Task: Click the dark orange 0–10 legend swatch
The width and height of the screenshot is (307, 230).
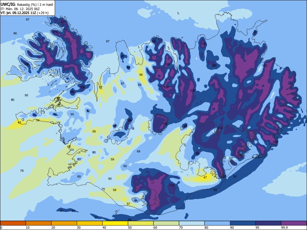Action: click(13, 223)
